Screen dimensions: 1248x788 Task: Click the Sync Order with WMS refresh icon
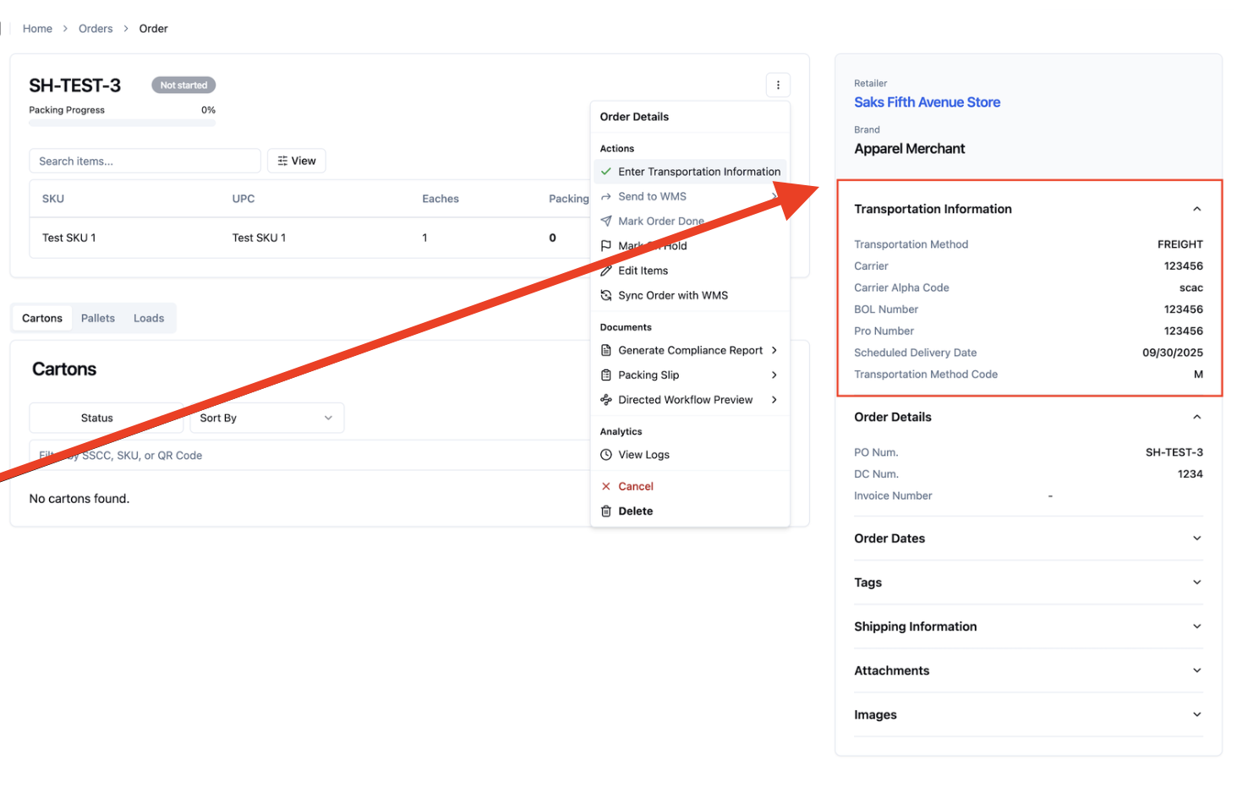click(605, 295)
